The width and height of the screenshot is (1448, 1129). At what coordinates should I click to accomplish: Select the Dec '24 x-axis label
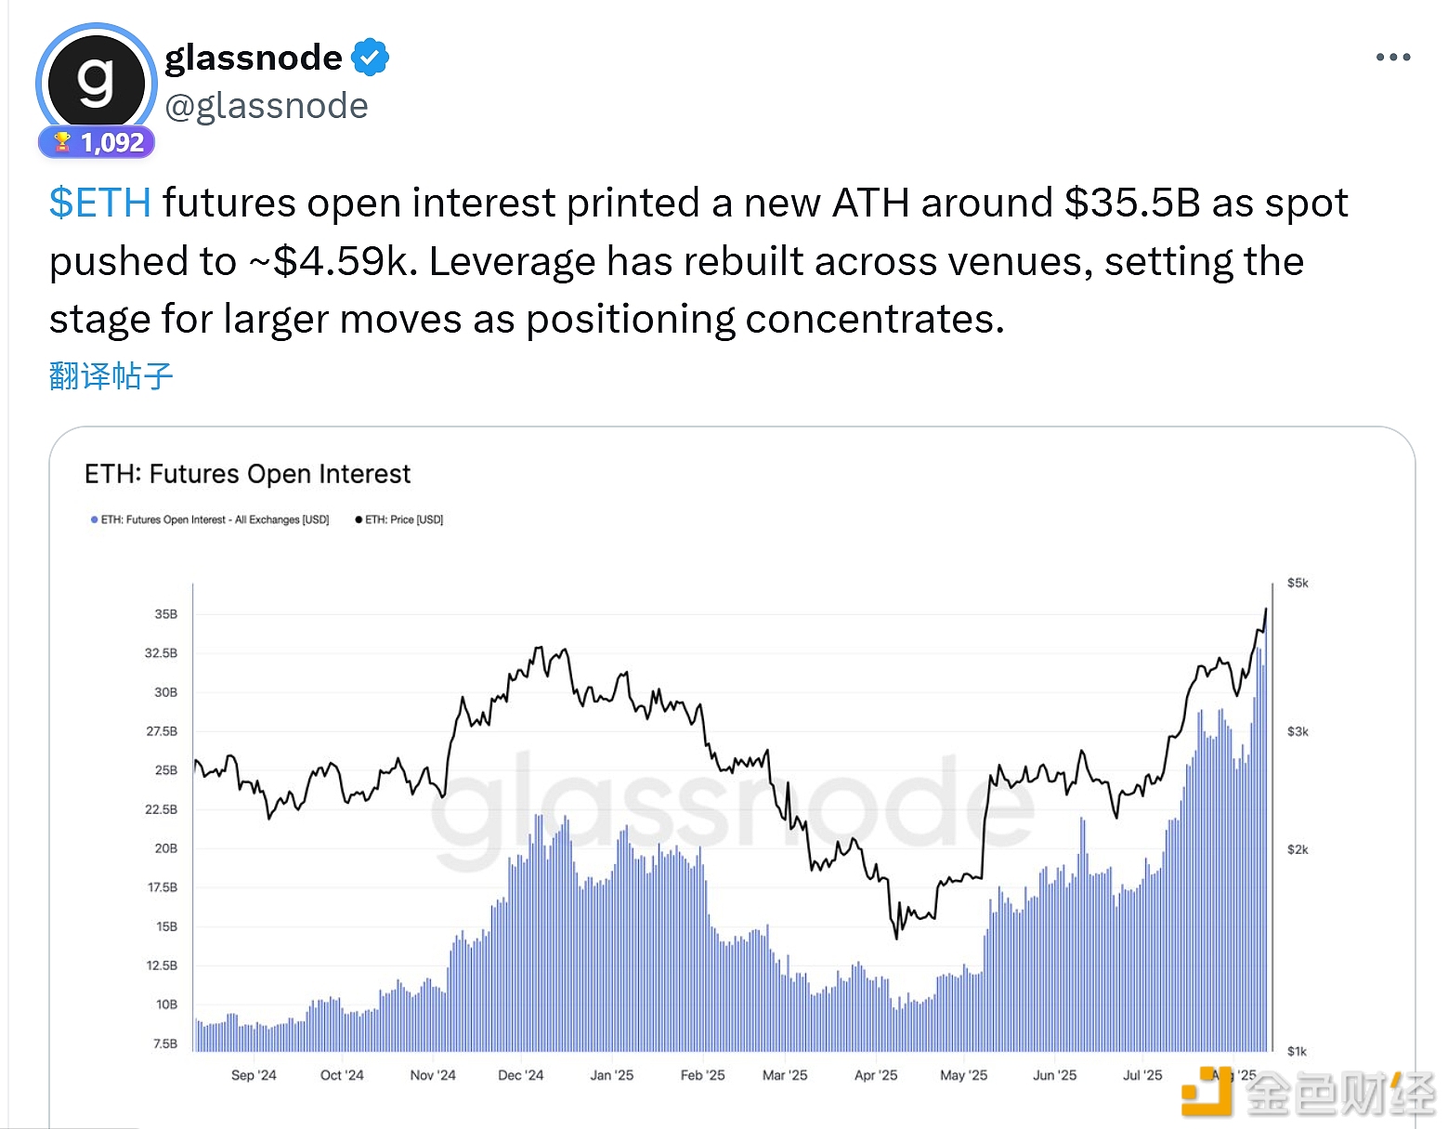click(520, 1075)
